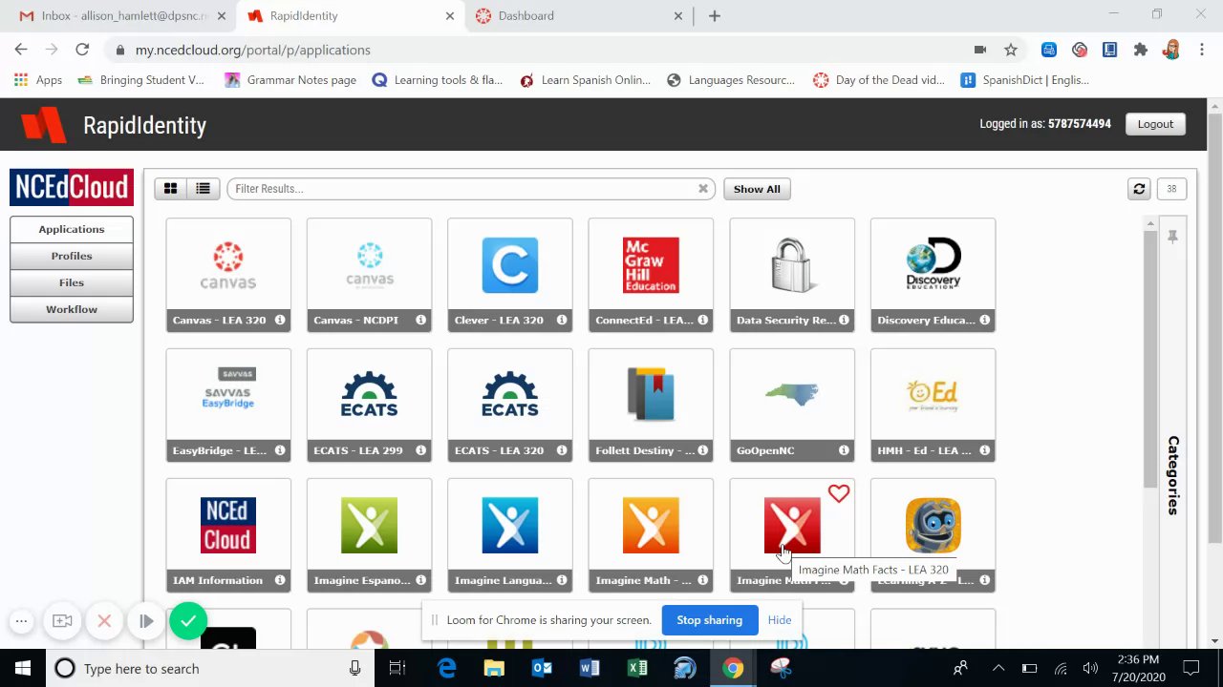Switch to grid view of applications
The image size is (1223, 687).
170,189
